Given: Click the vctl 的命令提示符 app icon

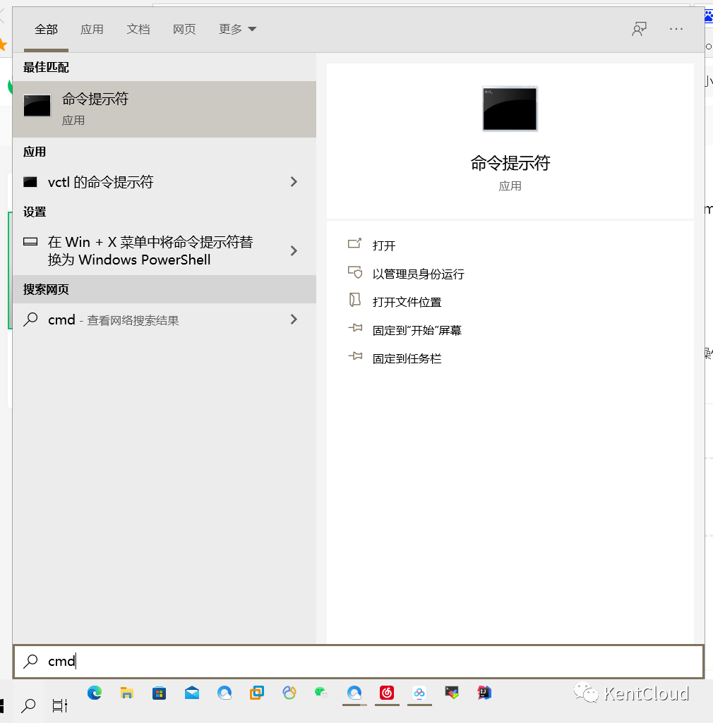Looking at the screenshot, I should [30, 182].
